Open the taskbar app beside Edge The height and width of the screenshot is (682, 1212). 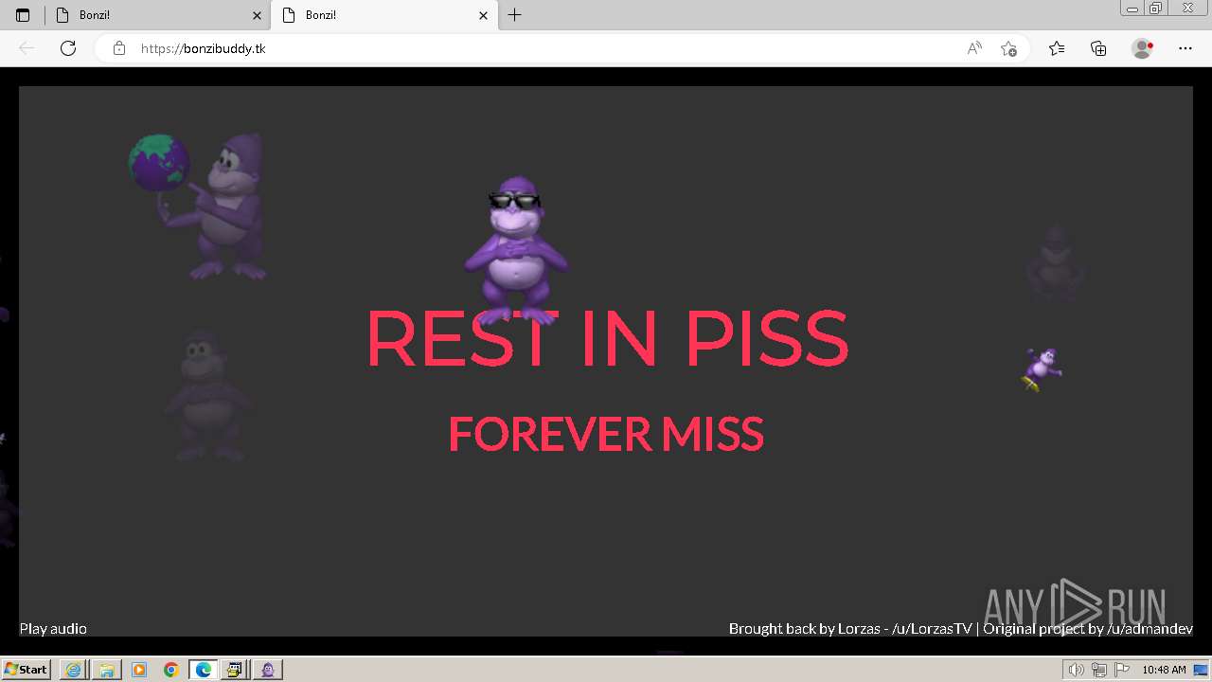pyautogui.click(x=236, y=670)
